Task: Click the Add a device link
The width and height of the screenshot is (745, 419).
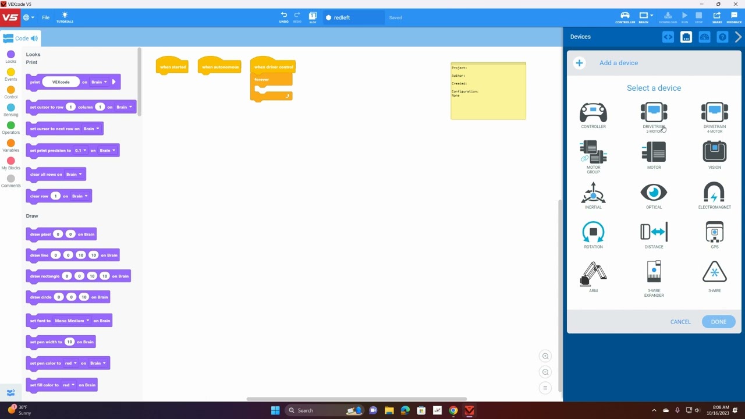Action: pos(618,63)
